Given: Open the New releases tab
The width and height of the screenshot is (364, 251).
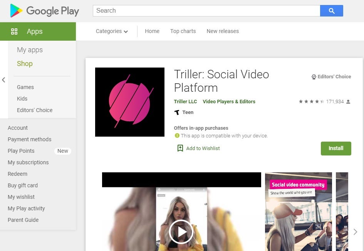Looking at the screenshot, I should pyautogui.click(x=223, y=31).
